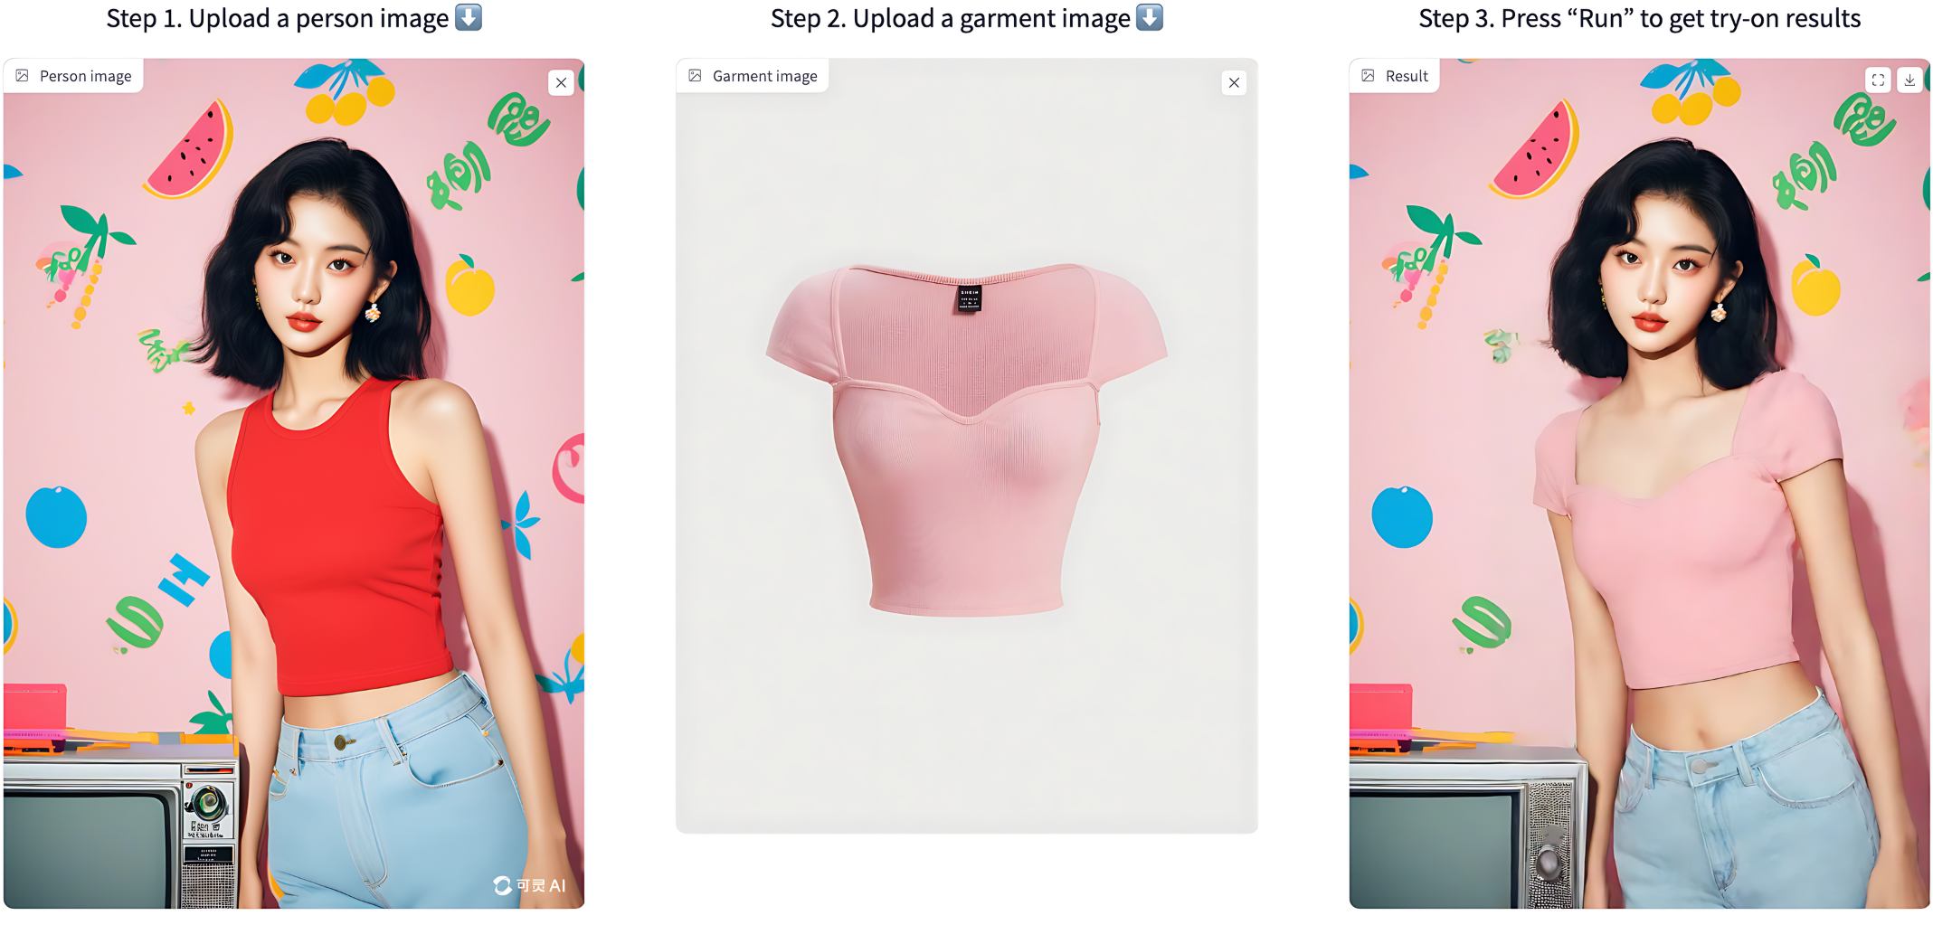
Task: Click the black brand tag on garment
Action: tap(969, 298)
